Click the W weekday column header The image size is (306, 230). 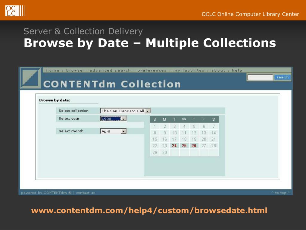pyautogui.click(x=184, y=119)
